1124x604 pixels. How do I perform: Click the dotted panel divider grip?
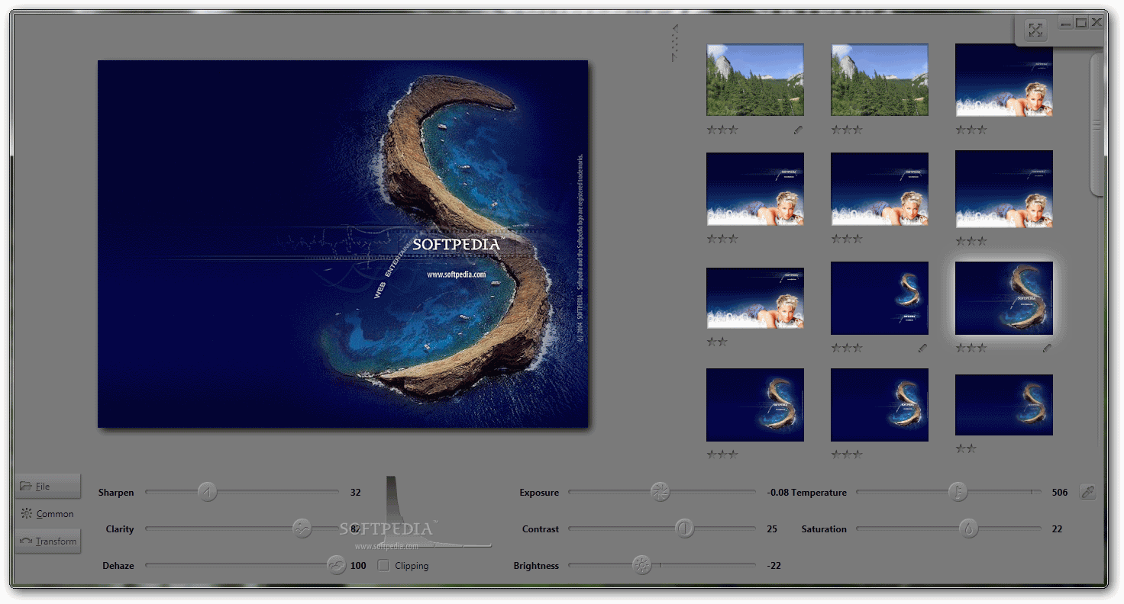(675, 43)
